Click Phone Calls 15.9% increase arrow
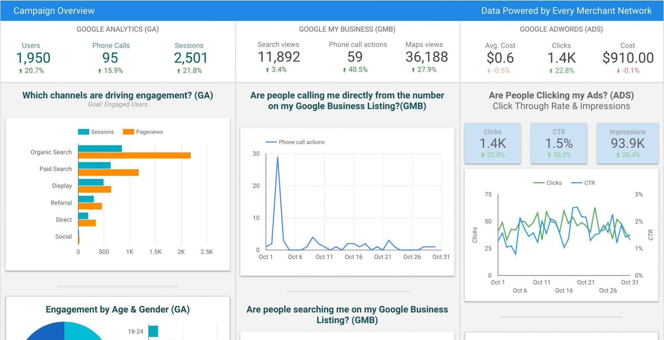The width and height of the screenshot is (664, 340). [99, 71]
